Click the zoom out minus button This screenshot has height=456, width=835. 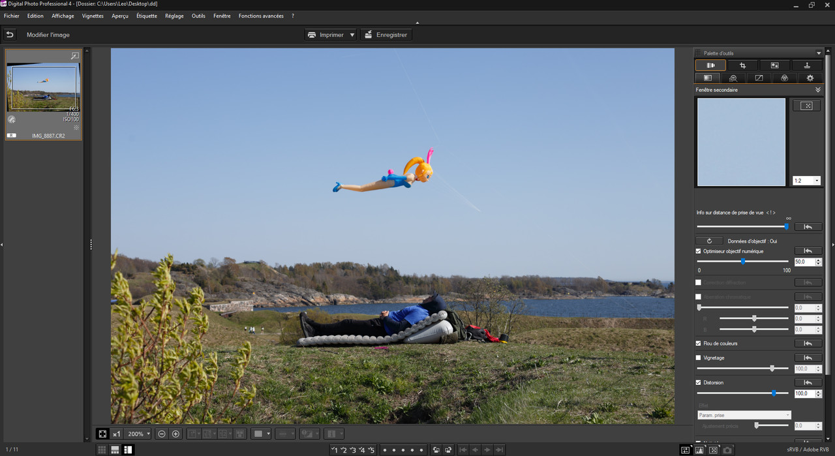pyautogui.click(x=162, y=434)
